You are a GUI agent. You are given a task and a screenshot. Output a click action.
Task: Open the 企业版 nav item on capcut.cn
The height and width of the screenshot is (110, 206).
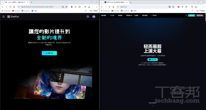(x=136, y=15)
